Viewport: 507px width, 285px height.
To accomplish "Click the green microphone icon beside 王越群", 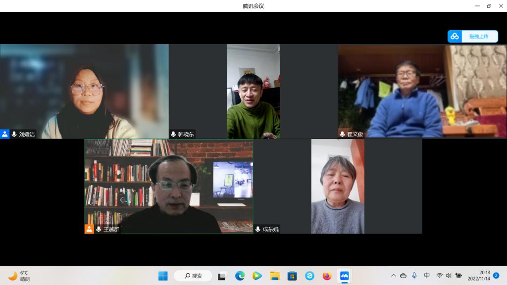I will click(x=99, y=229).
